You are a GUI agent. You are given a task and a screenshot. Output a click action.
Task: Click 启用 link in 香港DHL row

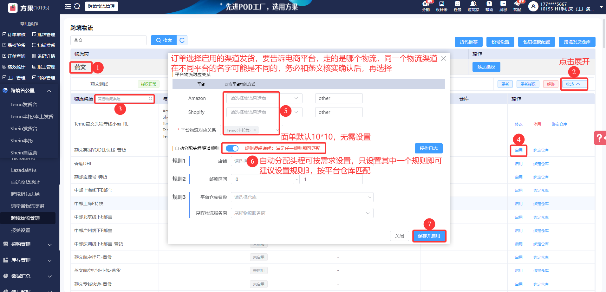(519, 164)
